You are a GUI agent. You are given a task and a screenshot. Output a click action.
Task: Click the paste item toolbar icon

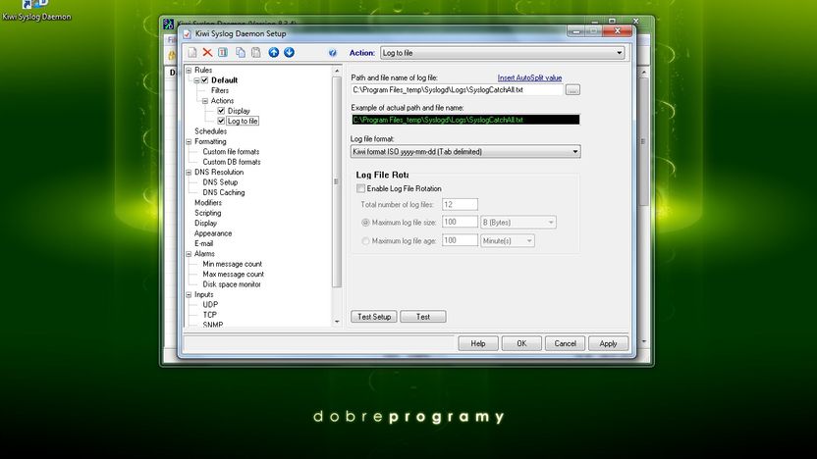click(256, 53)
